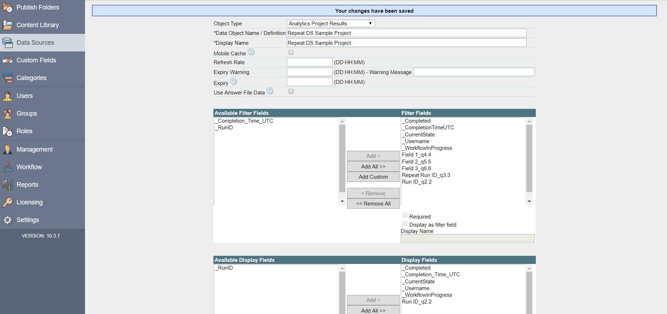The image size is (667, 314).
Task: Click the Management person icon
Action: (7, 149)
